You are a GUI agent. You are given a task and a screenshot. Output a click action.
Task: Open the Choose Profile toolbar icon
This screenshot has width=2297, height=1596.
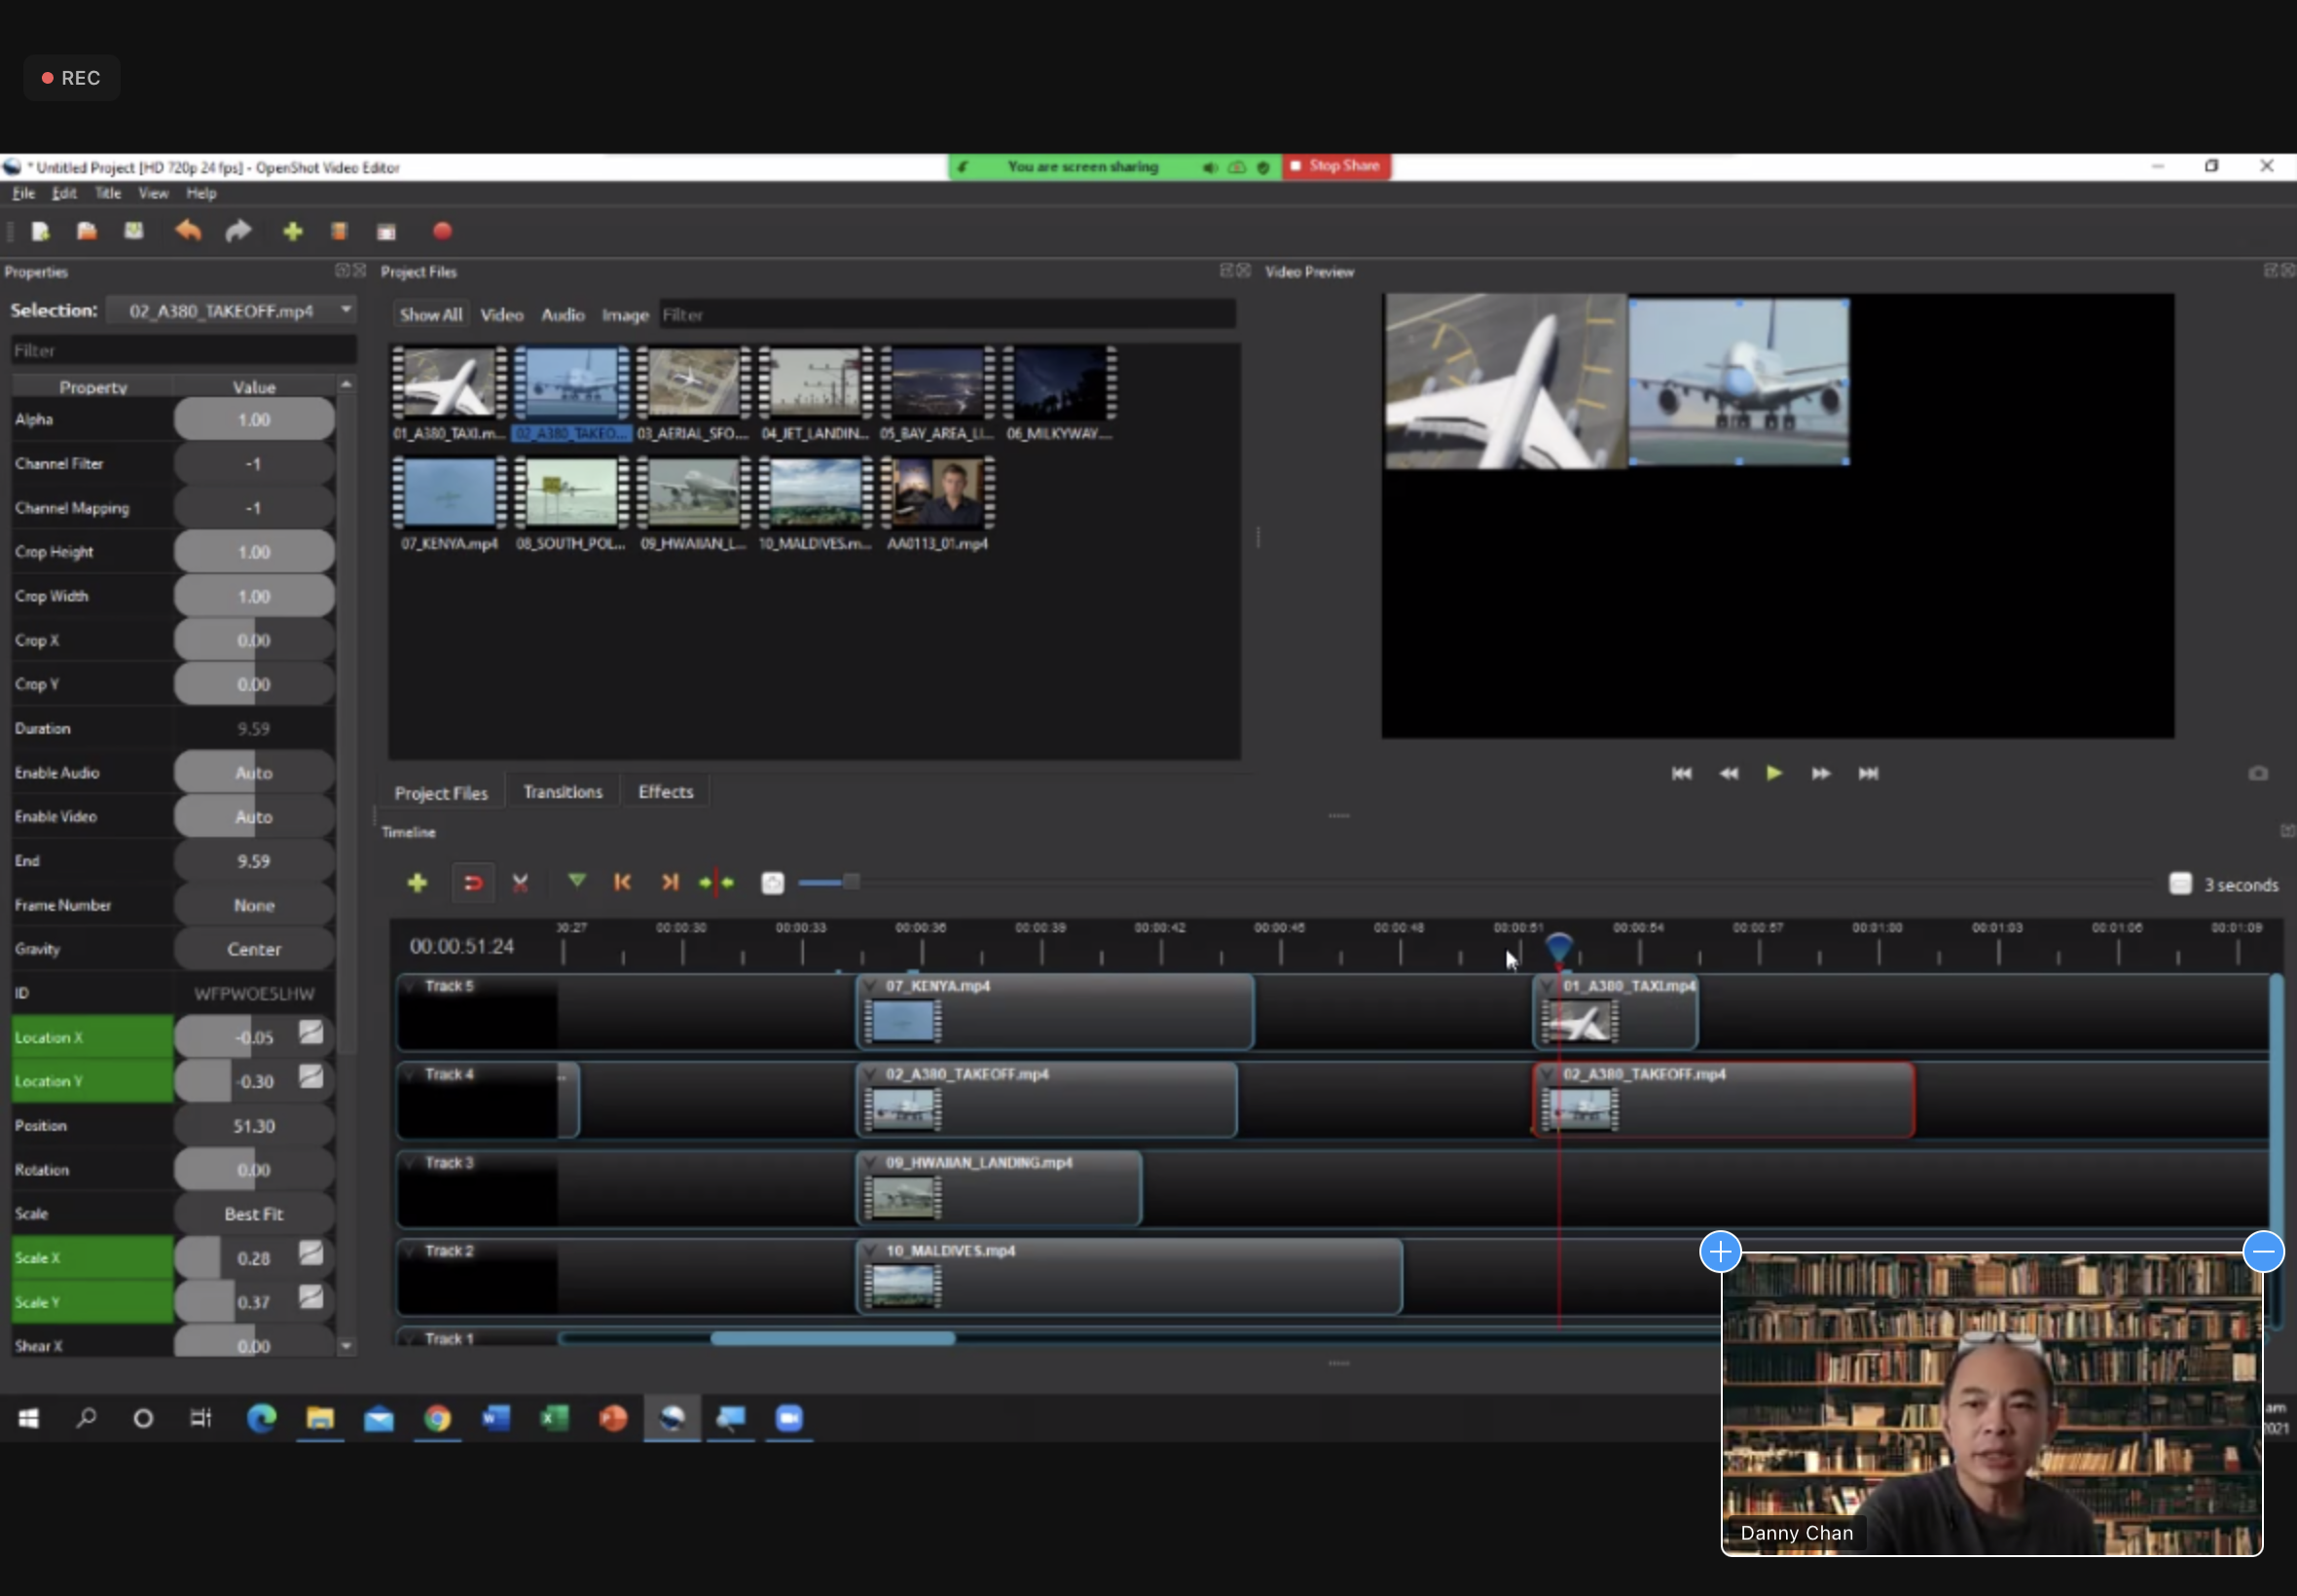point(339,232)
